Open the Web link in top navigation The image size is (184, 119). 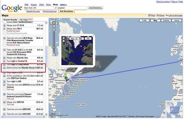(x=26, y=5)
